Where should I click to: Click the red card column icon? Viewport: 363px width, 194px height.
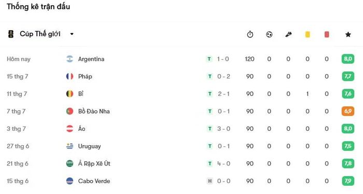327,34
